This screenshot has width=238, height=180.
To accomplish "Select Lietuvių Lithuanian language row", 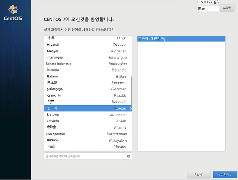I will tap(88, 114).
